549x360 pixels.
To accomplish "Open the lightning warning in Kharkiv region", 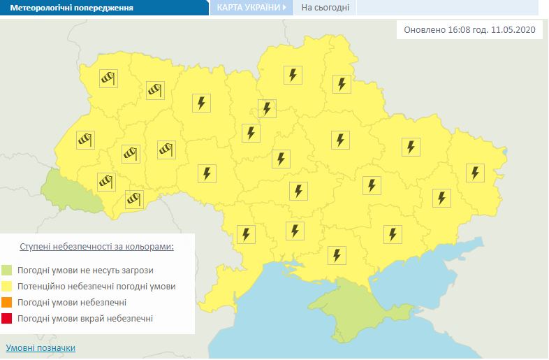I will click(x=411, y=147).
